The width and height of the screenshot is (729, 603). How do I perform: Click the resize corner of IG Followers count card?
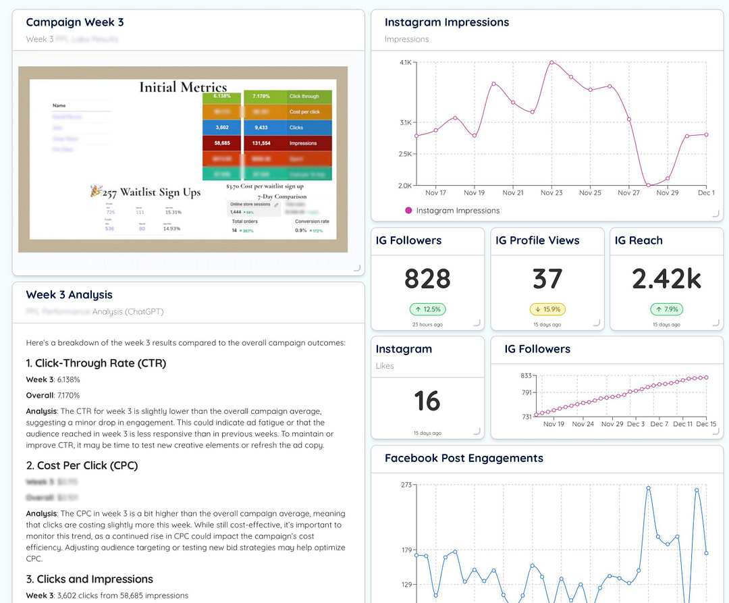click(477, 323)
